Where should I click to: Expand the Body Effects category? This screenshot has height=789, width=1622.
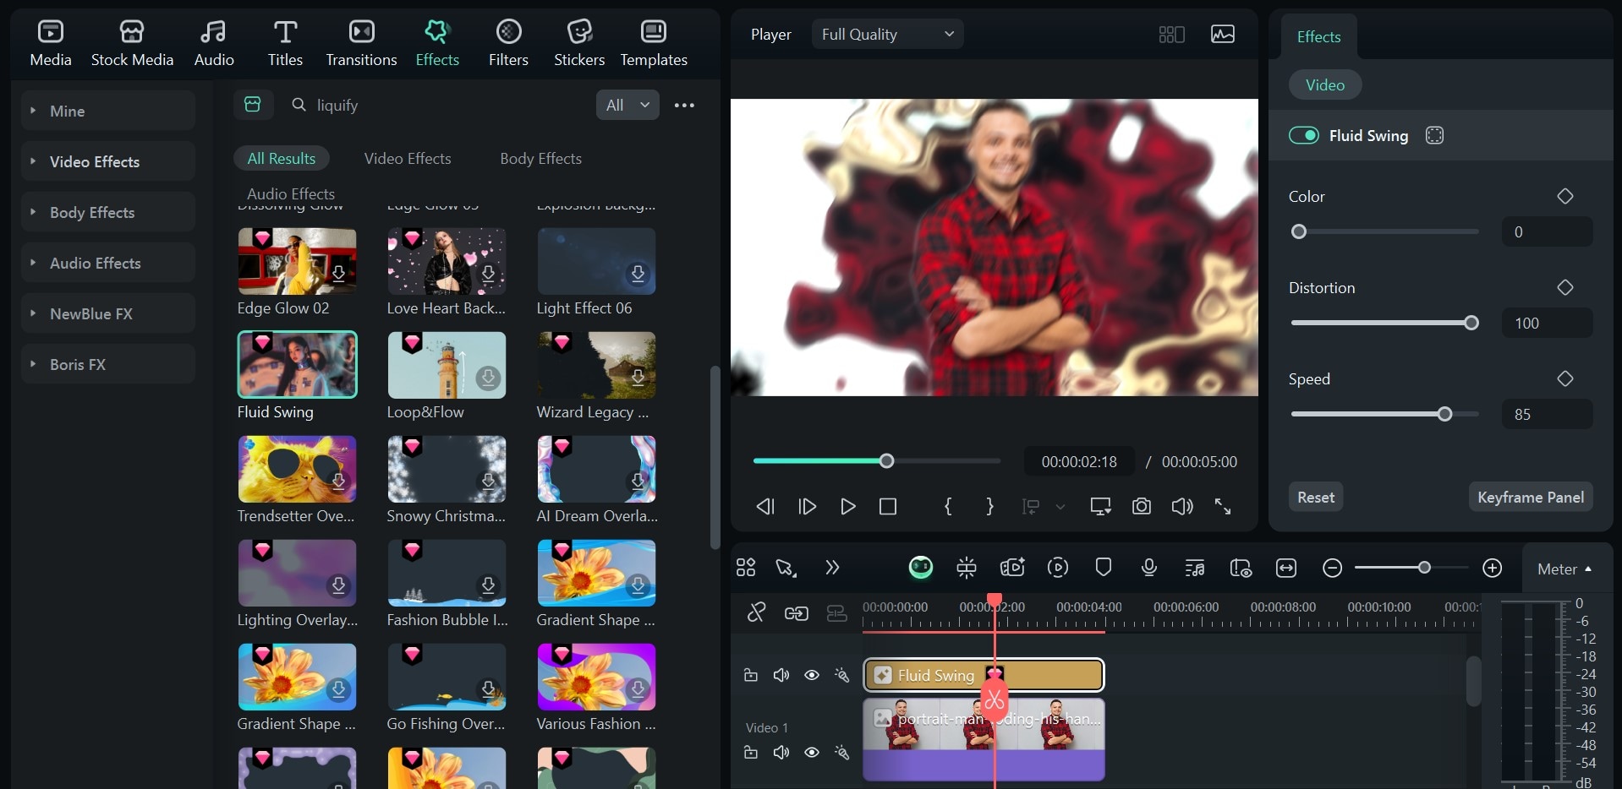coord(92,213)
